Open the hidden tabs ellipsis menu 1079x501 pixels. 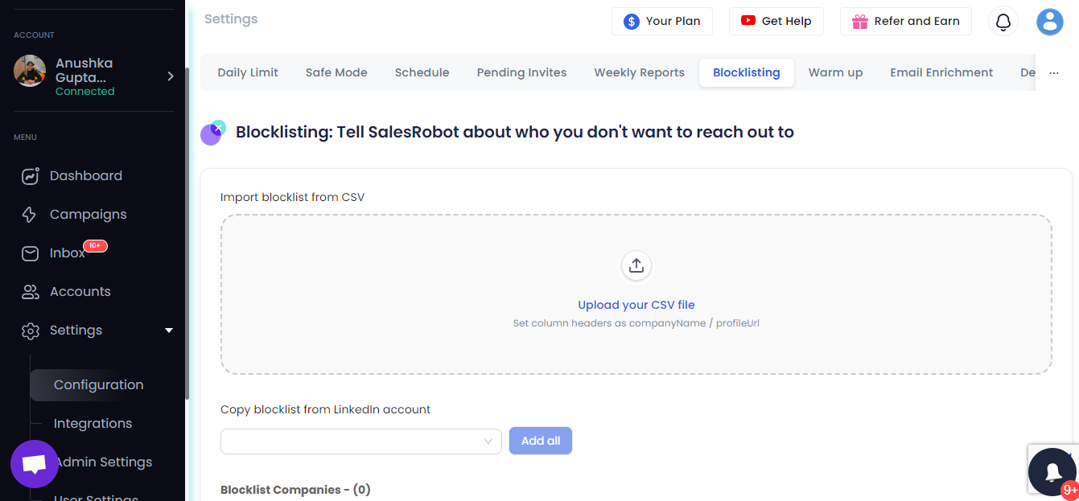(x=1054, y=72)
